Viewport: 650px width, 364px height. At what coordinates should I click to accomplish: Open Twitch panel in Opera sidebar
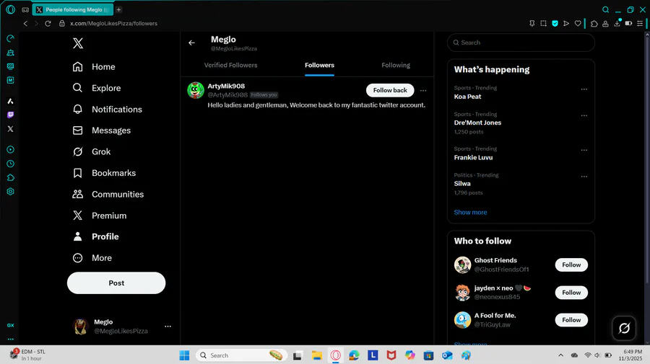point(10,115)
